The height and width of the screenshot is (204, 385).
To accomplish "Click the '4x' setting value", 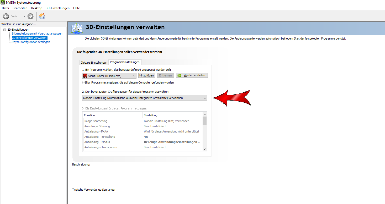I will [x=146, y=137].
